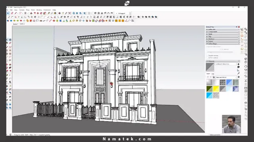Open the Untagged tag dropdown
The height and width of the screenshot is (142, 254).
tap(123, 13)
